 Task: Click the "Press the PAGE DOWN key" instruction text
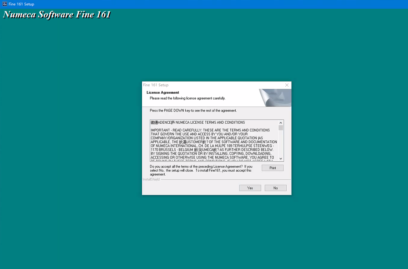193,110
